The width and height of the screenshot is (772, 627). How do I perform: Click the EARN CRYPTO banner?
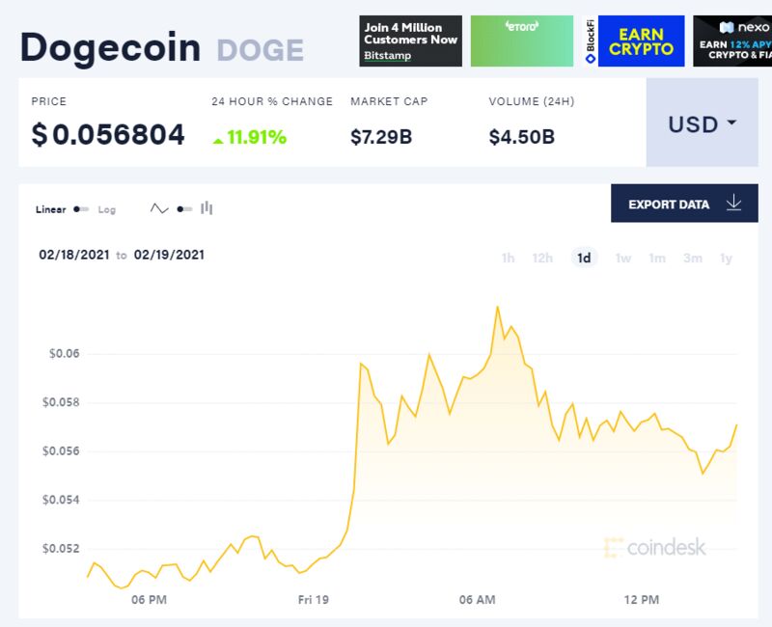(641, 41)
